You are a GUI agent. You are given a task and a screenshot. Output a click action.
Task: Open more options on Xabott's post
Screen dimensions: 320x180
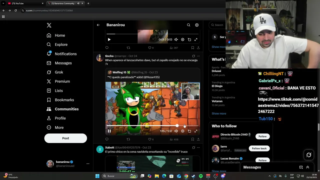click(x=198, y=147)
